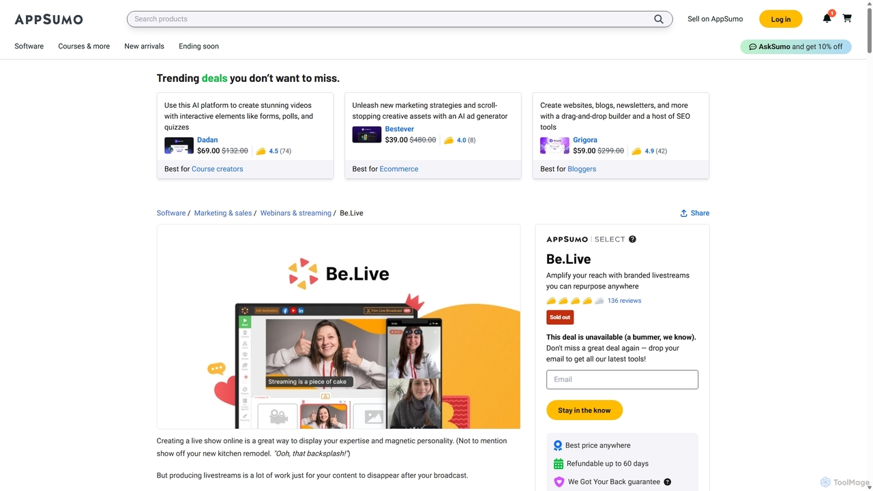
Task: Click the Bloggers link
Action: coord(582,169)
